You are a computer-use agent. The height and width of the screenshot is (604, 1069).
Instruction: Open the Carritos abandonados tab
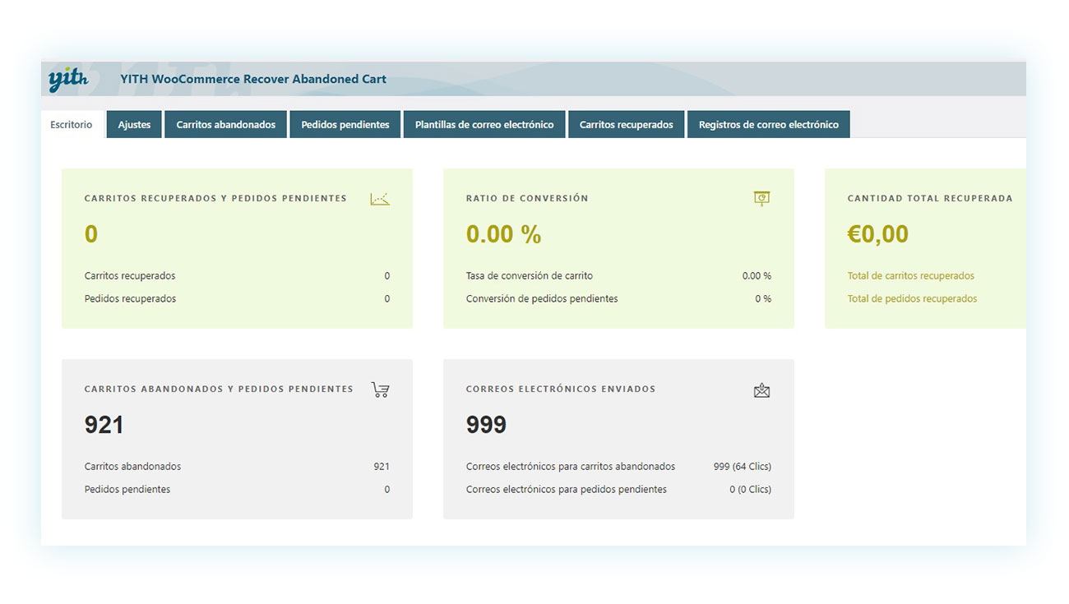[226, 125]
